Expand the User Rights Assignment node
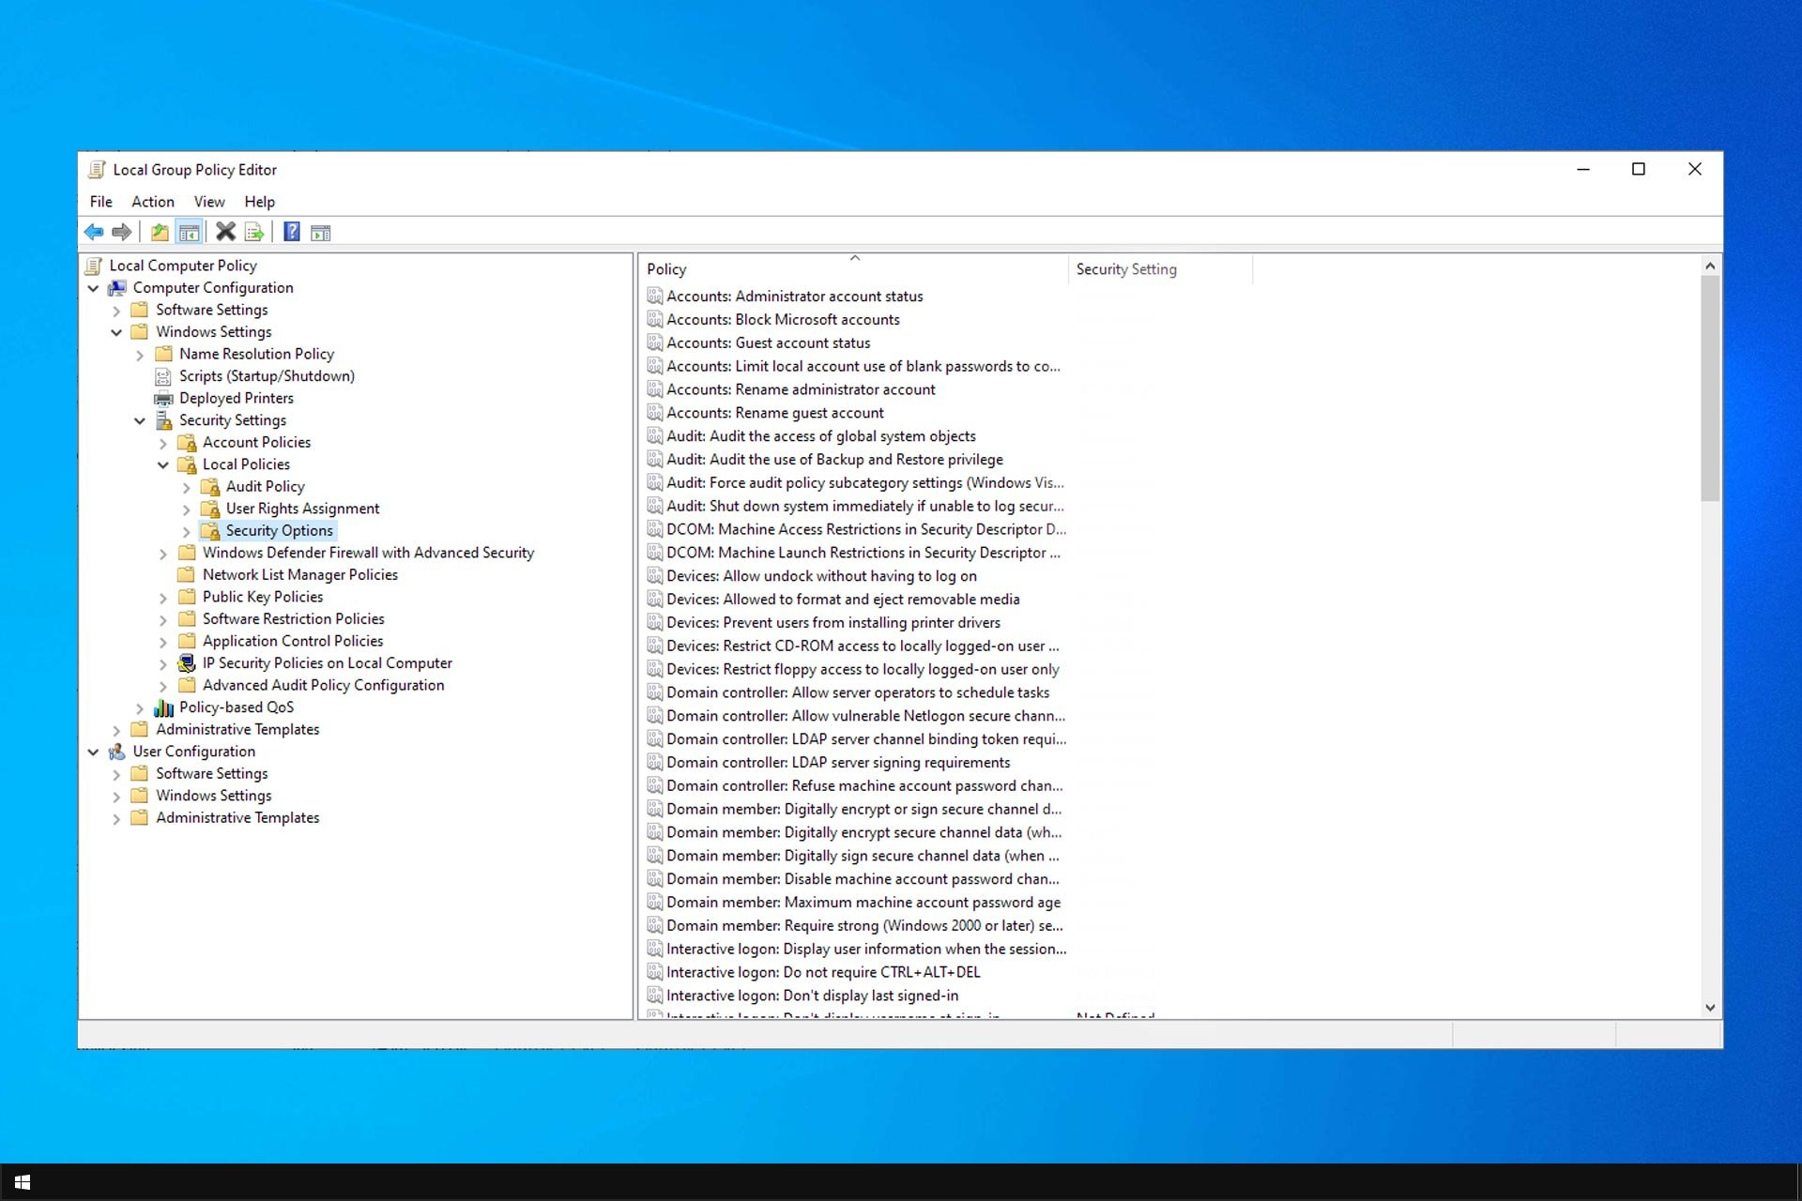The width and height of the screenshot is (1802, 1201). 187,509
